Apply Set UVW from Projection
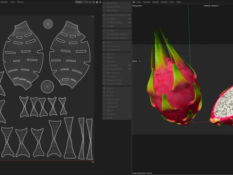Image resolution: width=233 pixels, height=175 pixels. (x=115, y=15)
